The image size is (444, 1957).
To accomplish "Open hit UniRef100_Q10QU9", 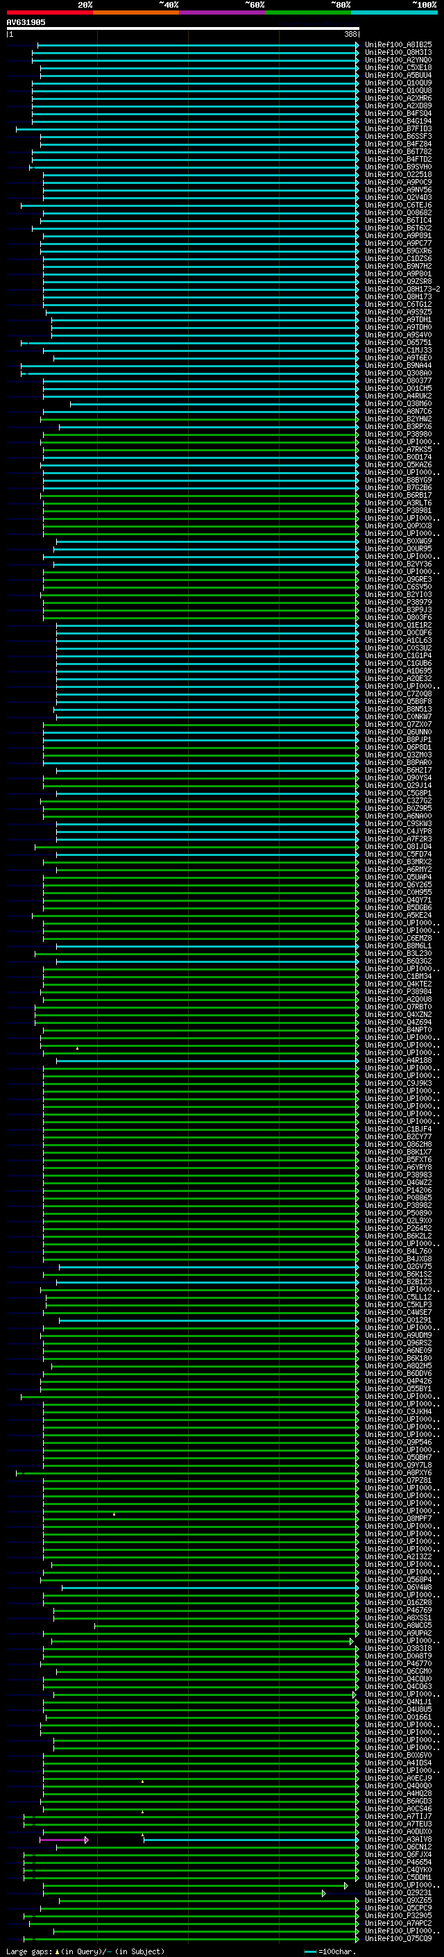I will point(398,83).
